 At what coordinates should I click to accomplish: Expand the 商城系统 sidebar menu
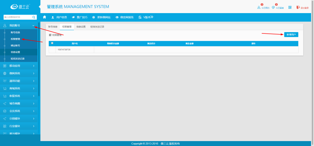point(19,88)
